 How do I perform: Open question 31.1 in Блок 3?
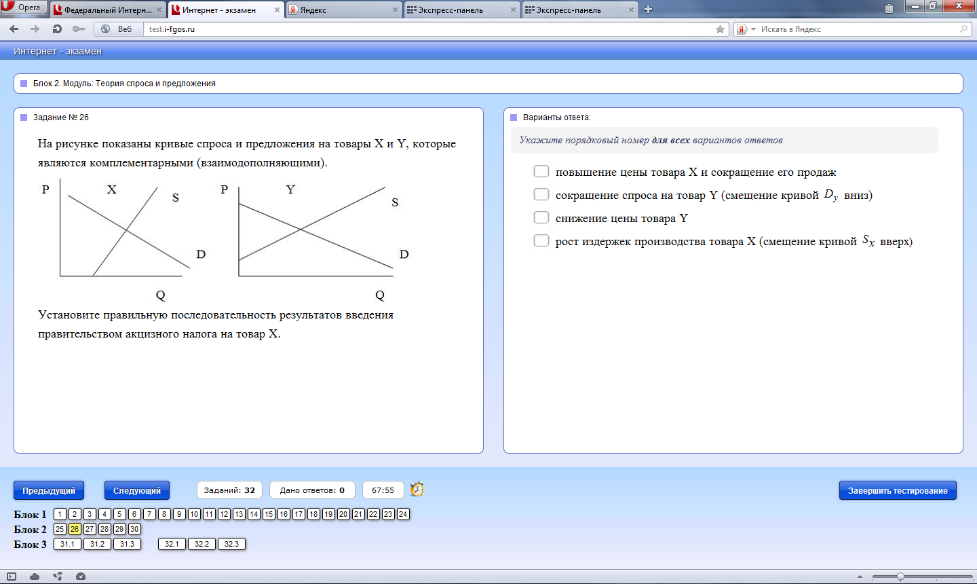(x=67, y=544)
